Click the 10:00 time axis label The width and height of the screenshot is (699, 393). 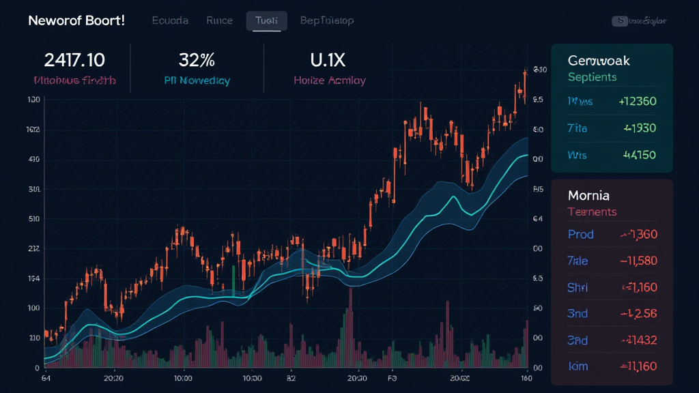pyautogui.click(x=183, y=377)
